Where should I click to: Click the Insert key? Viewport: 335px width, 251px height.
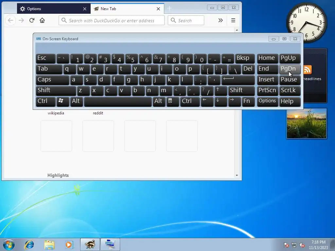click(x=267, y=80)
